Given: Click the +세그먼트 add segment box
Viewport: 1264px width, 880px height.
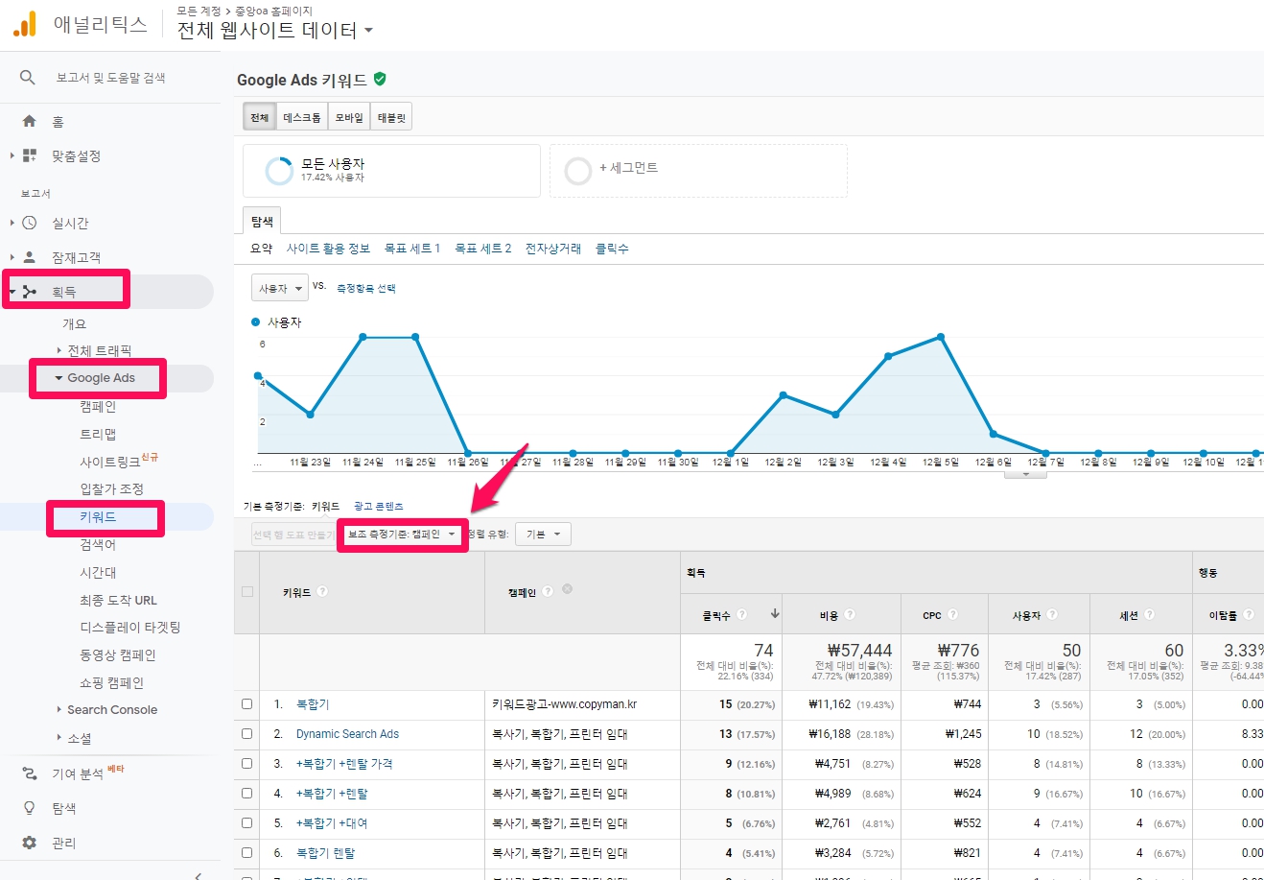Looking at the screenshot, I should click(697, 170).
